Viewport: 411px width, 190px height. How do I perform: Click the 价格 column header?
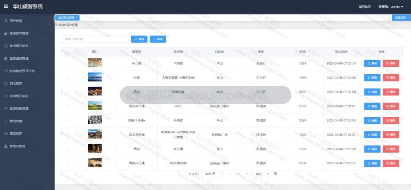[303, 52]
